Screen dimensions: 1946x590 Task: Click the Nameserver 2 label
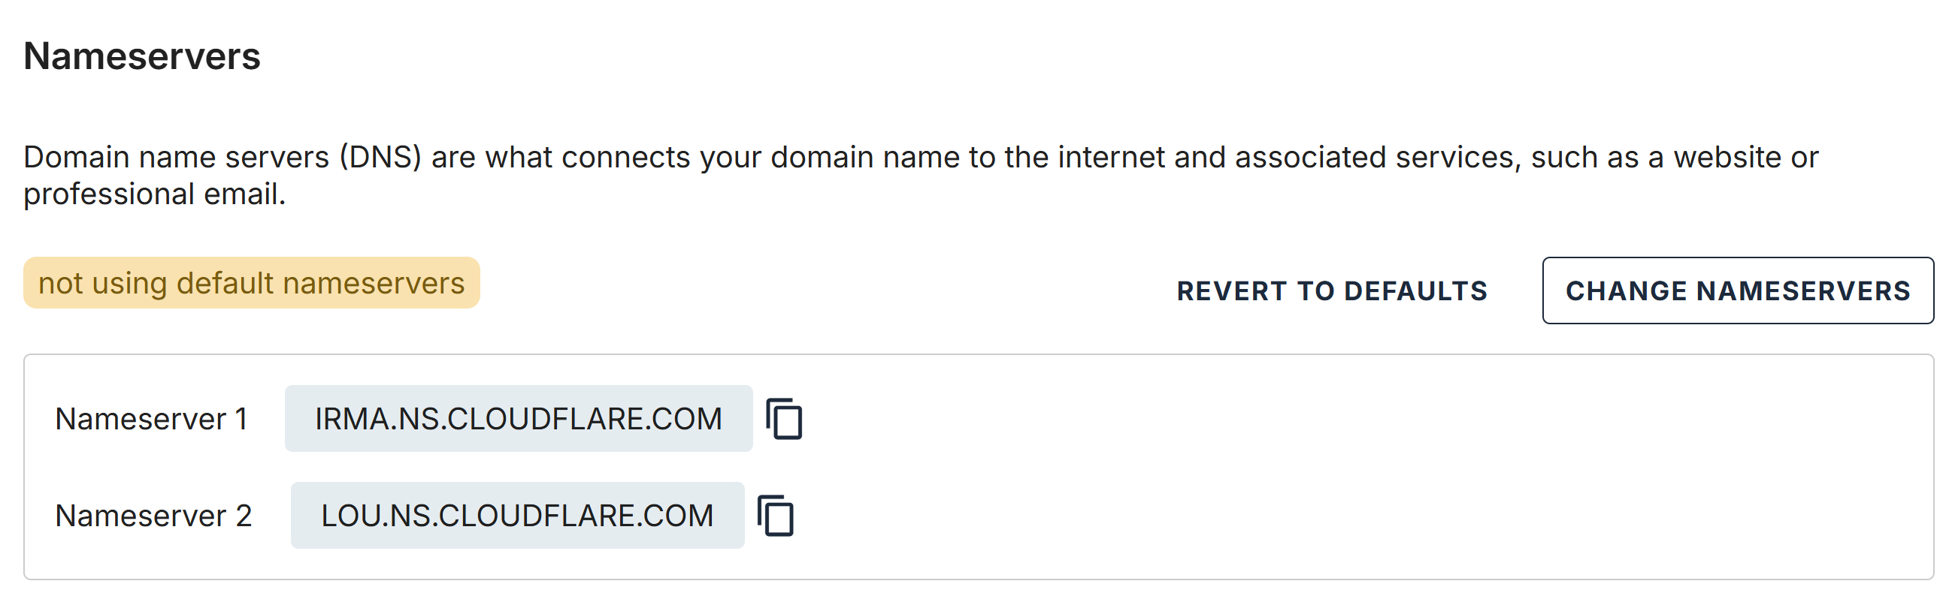[153, 516]
